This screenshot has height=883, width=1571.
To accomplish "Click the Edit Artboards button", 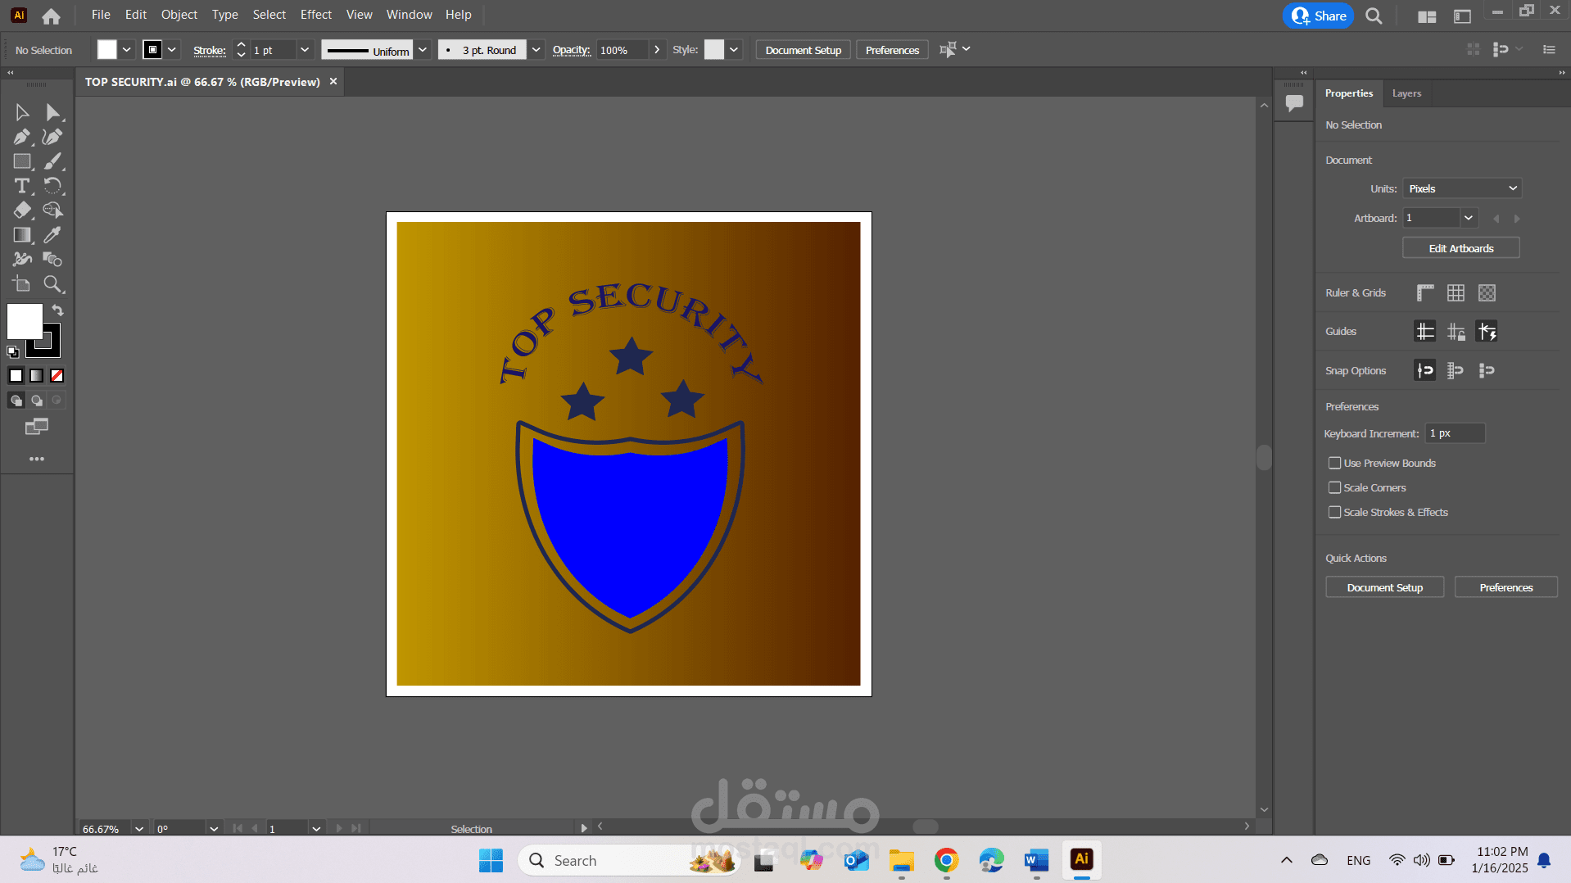I will coord(1461,248).
